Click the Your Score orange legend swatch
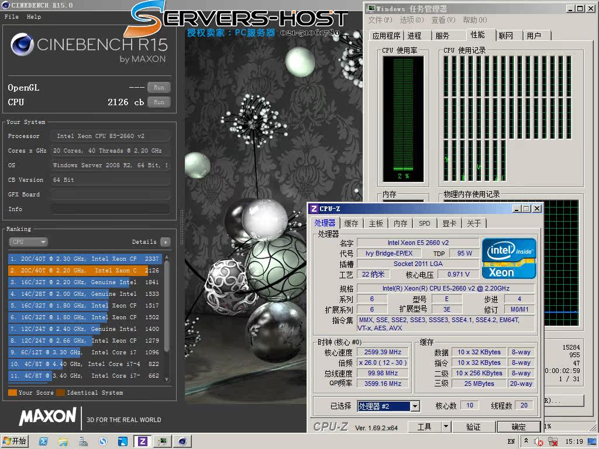The image size is (599, 449). [x=12, y=392]
